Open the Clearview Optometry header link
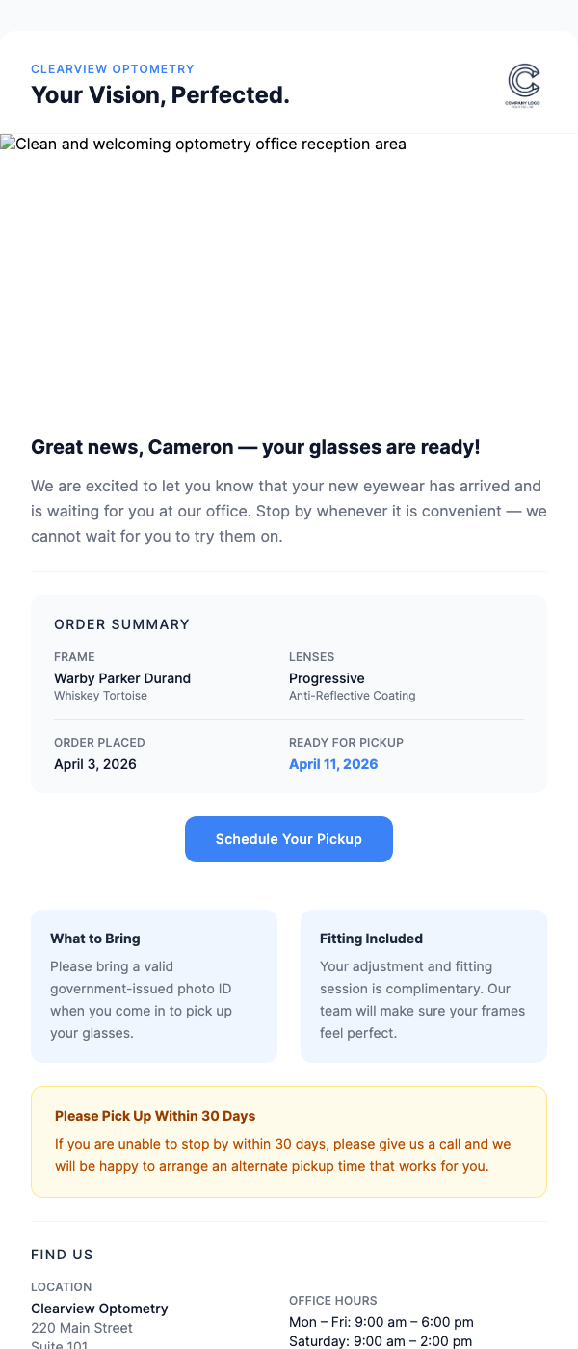This screenshot has width=578, height=1349. pos(113,68)
